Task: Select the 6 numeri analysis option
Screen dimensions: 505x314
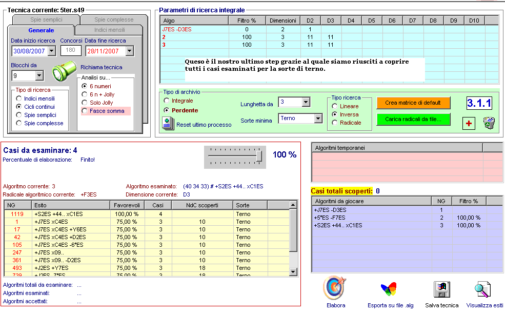Action: tap(85, 86)
